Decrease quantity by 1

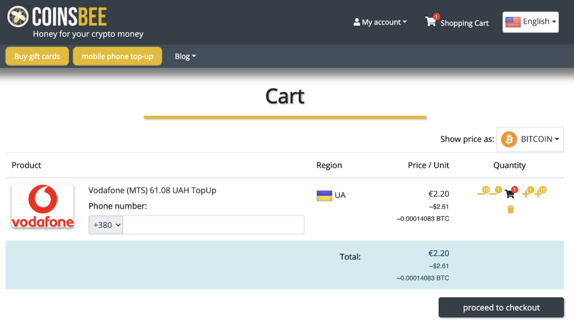pos(496,191)
